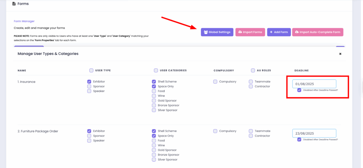The width and height of the screenshot is (363, 168).
Task: Enable Food category for Insurance
Action: pos(154,91)
